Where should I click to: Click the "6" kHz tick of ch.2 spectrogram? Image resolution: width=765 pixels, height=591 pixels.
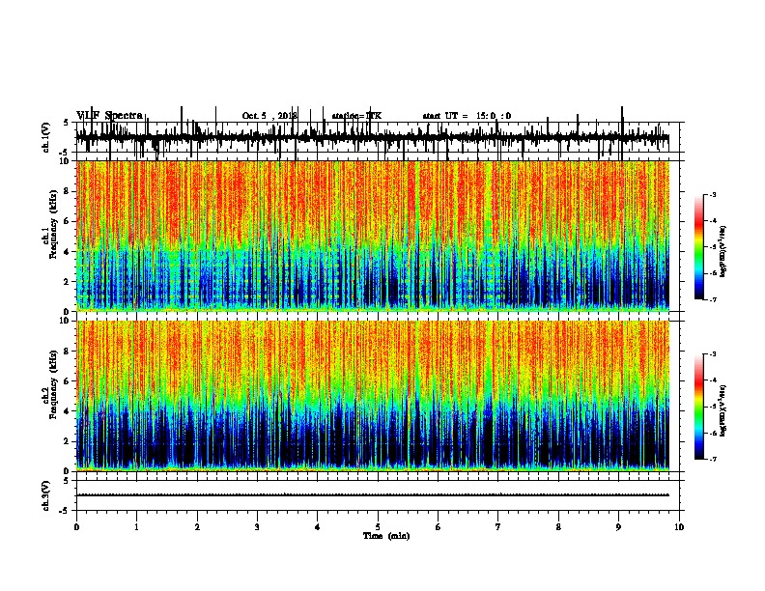click(x=68, y=381)
